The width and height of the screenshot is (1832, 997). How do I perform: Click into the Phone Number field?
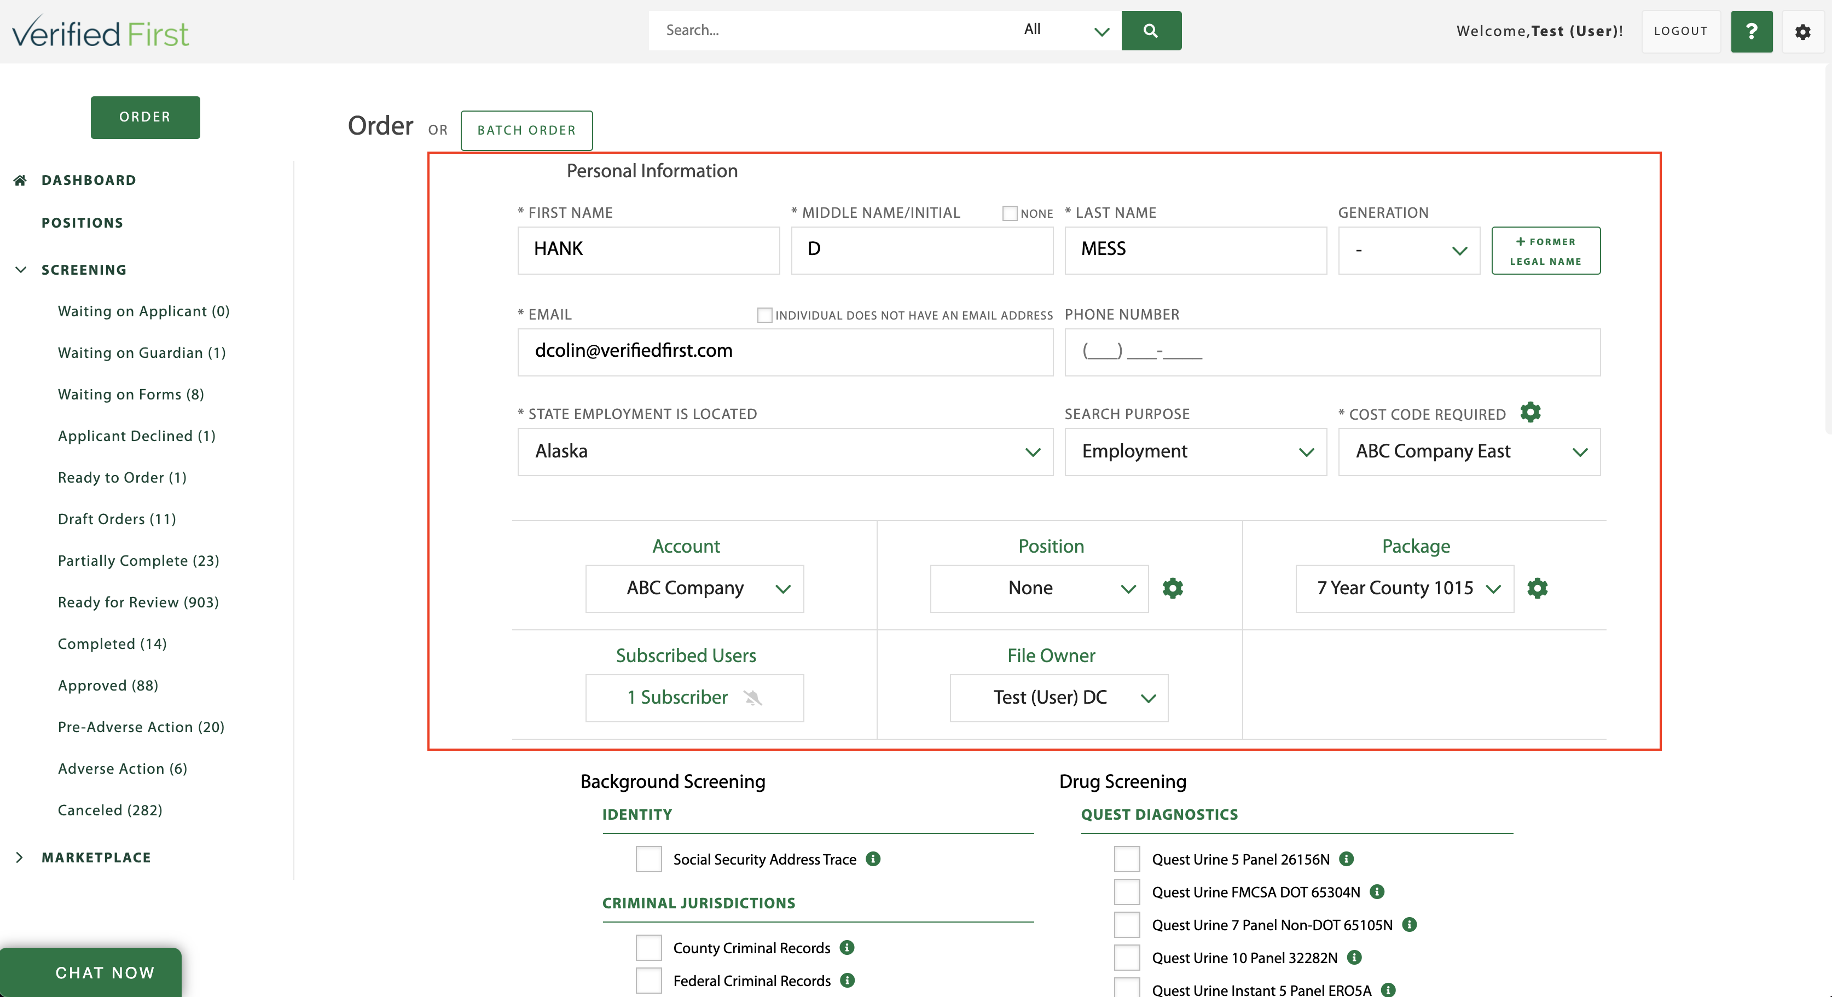pos(1331,352)
